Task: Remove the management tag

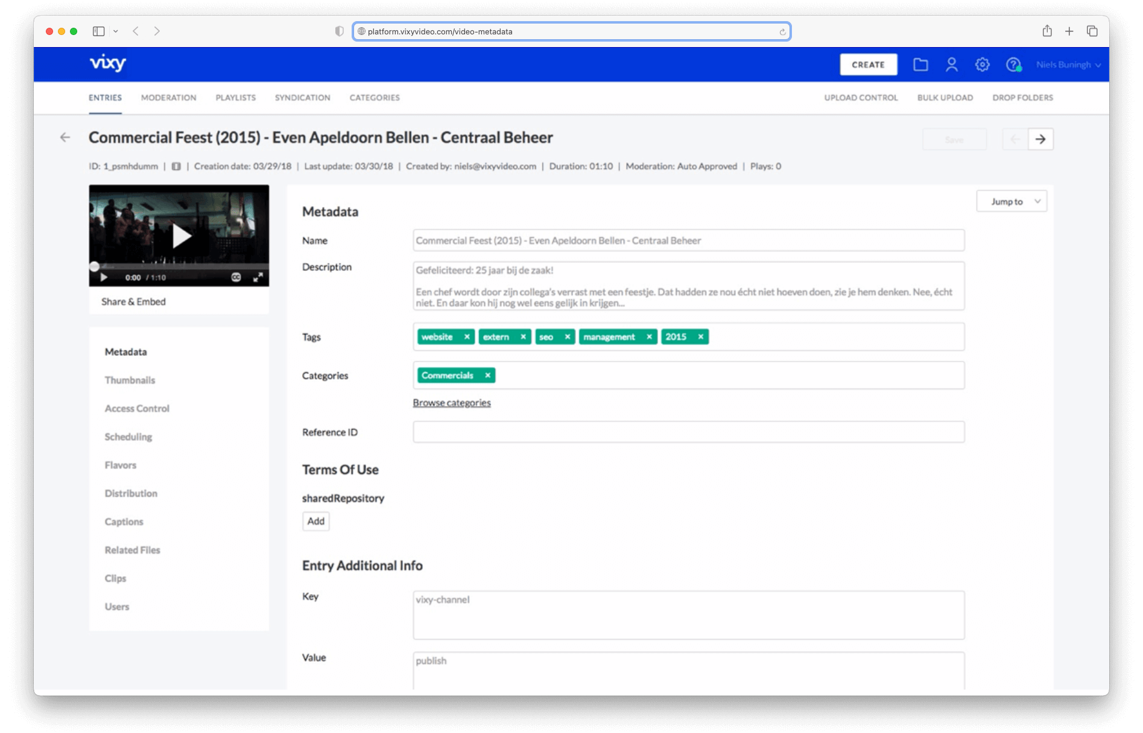Action: click(649, 337)
